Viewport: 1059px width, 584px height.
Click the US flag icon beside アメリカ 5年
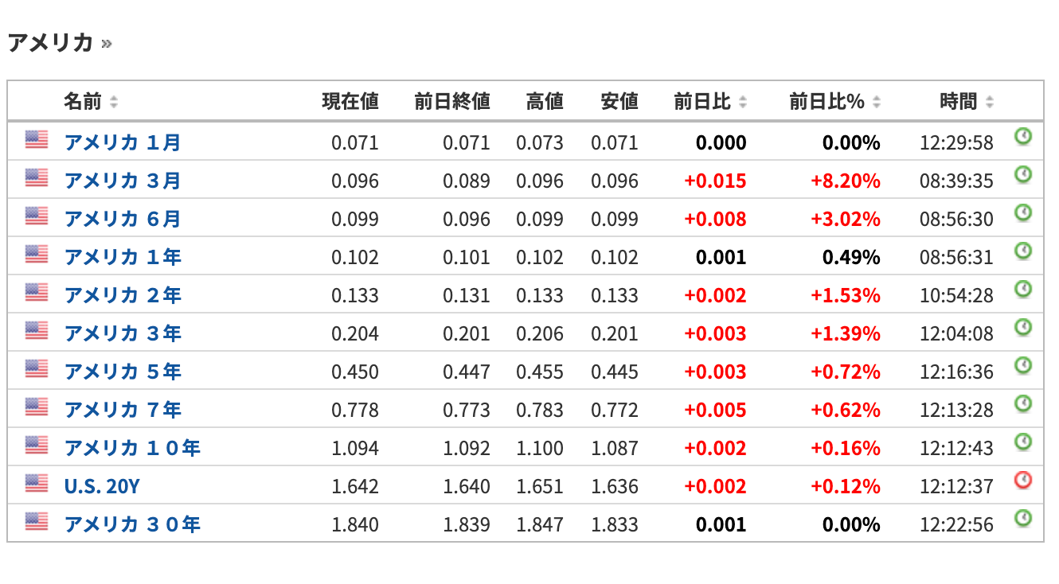click(x=37, y=368)
